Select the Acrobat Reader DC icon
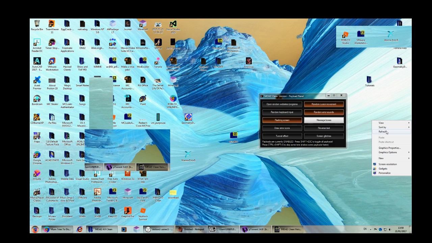 [37, 46]
